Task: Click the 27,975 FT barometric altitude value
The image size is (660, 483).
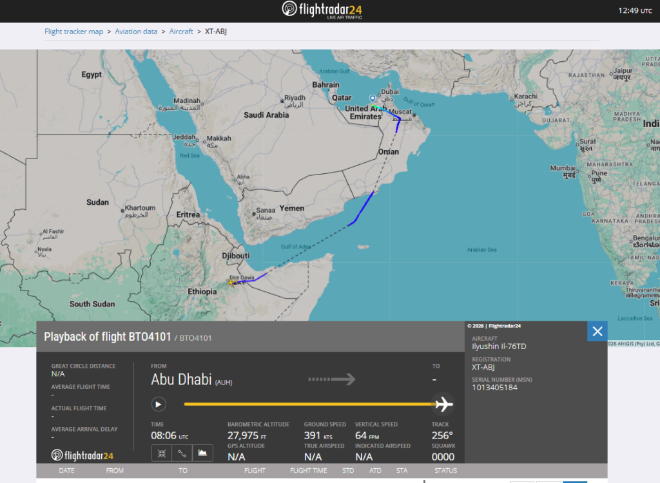Action: tap(247, 435)
